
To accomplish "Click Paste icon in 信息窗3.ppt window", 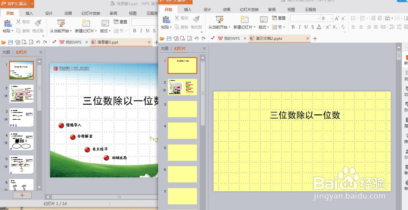I will (8, 23).
